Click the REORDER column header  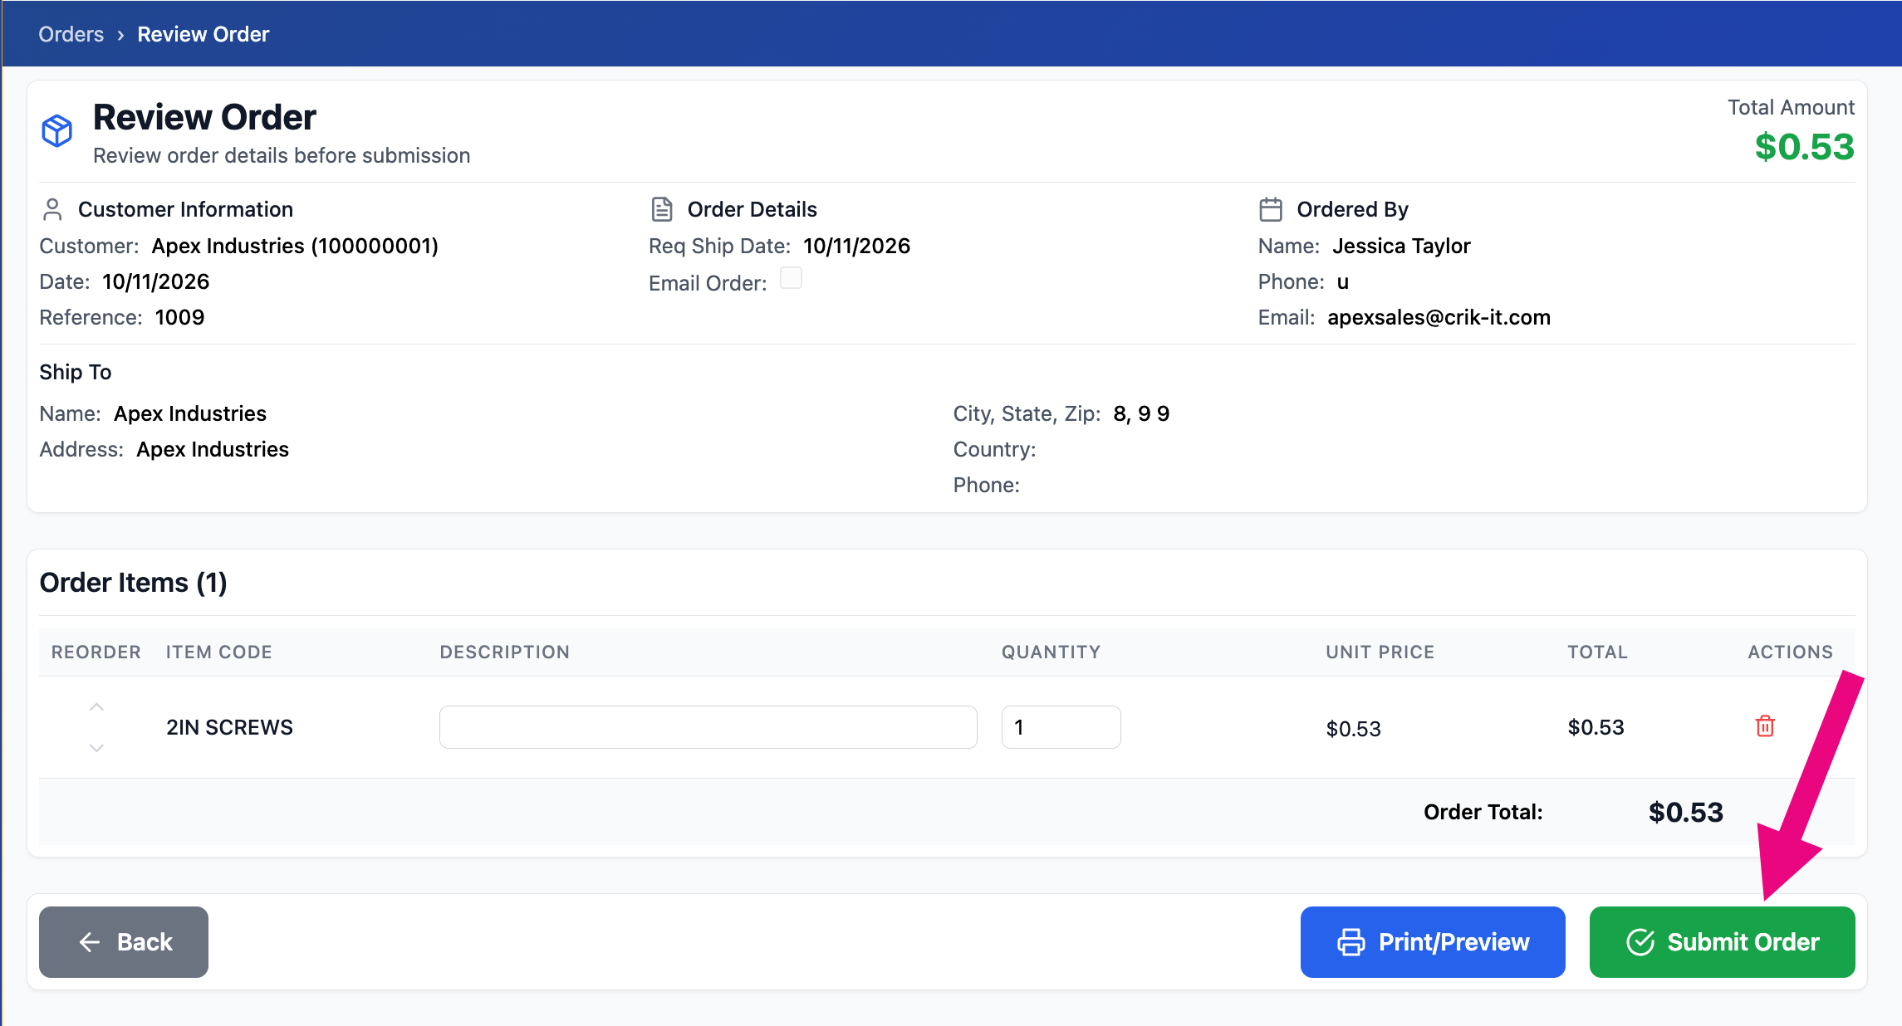point(96,652)
